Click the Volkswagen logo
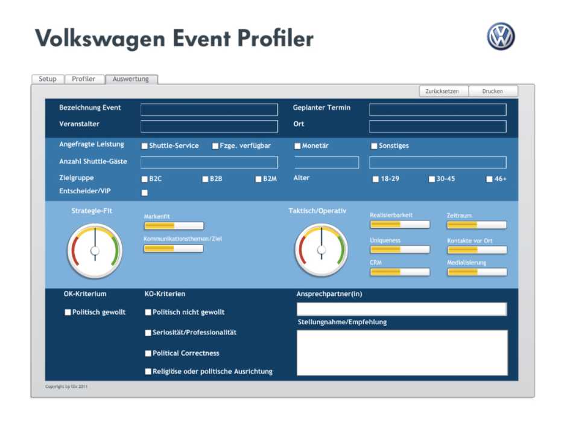Image resolution: width=573 pixels, height=433 pixels. click(501, 37)
